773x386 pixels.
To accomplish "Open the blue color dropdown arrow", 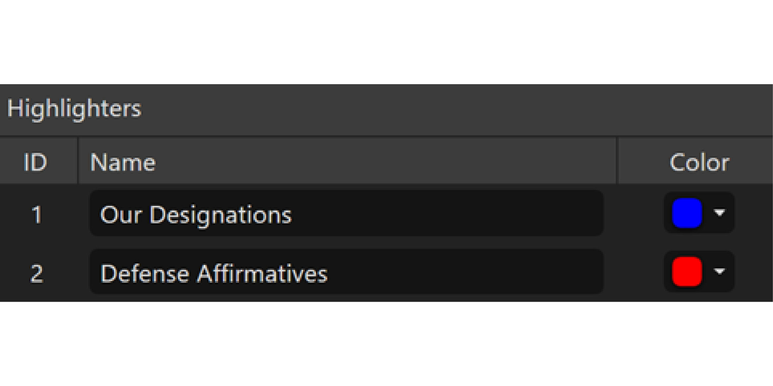I will pyautogui.click(x=719, y=213).
